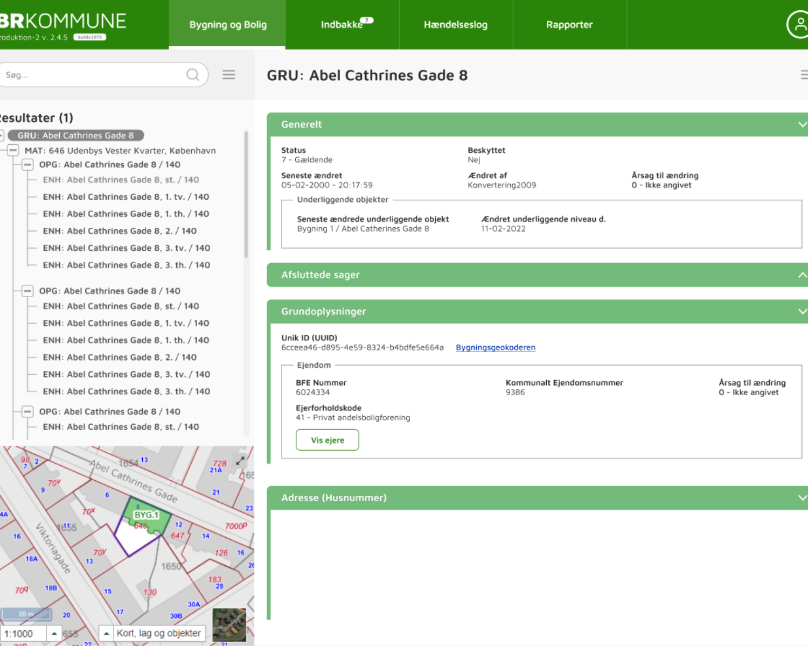Click the BYG.1 building marker on map

pyautogui.click(x=147, y=515)
